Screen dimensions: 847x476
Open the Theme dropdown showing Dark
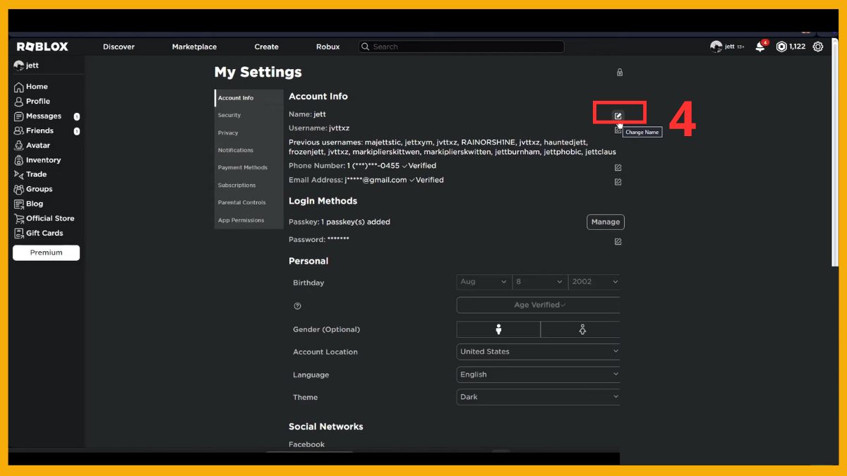pyautogui.click(x=539, y=397)
